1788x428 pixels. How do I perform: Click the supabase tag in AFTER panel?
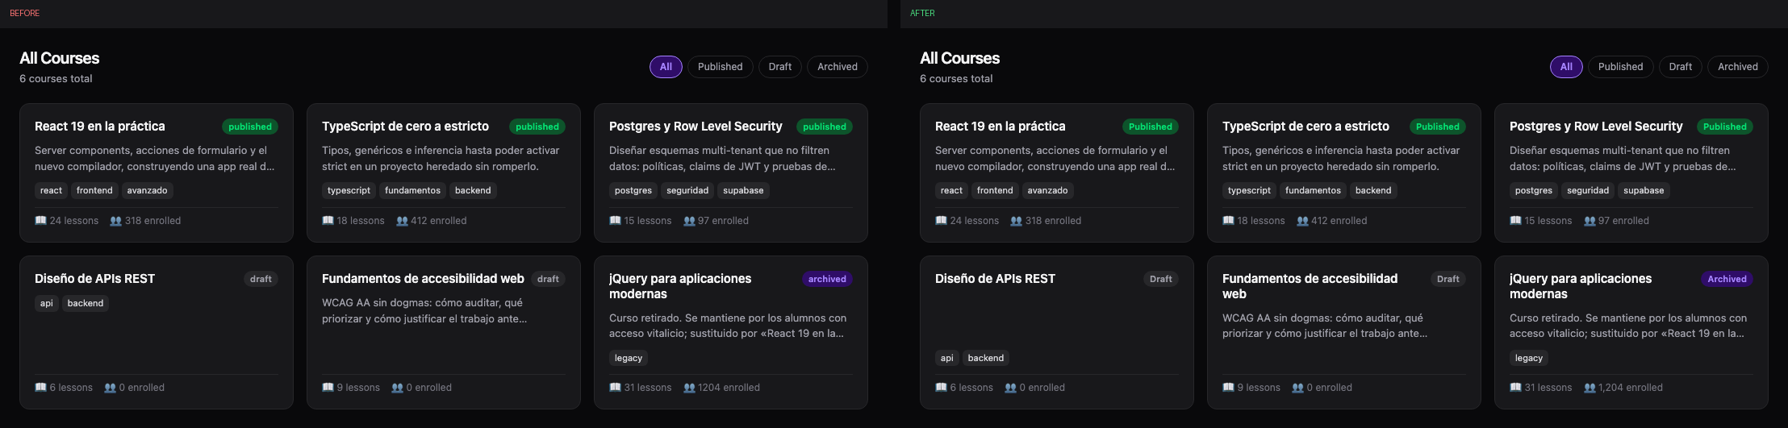pyautogui.click(x=1644, y=191)
